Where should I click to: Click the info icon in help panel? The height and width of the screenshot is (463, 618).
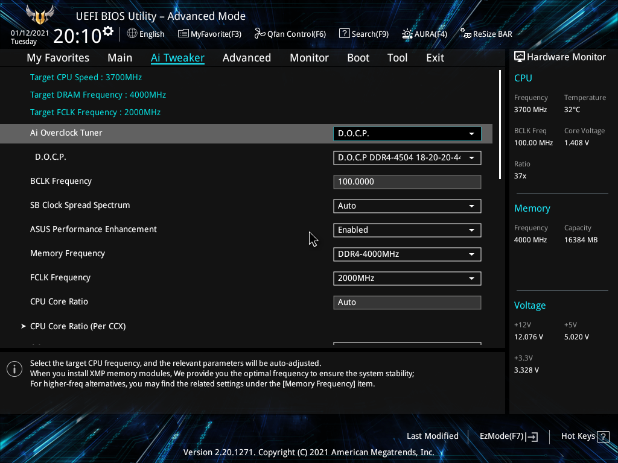[x=14, y=369]
